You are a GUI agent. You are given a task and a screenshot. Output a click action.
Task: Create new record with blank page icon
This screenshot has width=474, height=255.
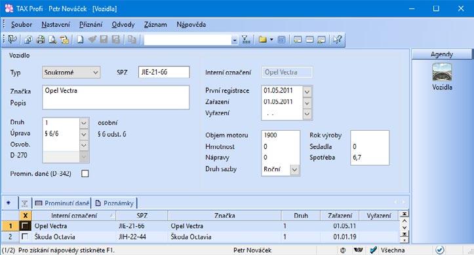coord(80,39)
